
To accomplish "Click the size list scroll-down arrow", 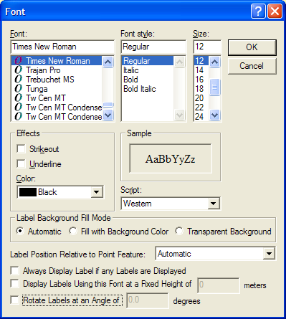I will tap(214, 115).
